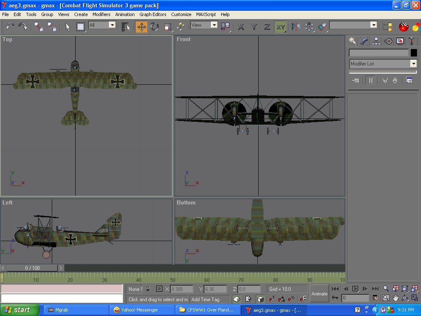The image size is (421, 316).
Task: Switch to the Motion command panel tab
Action: click(x=388, y=41)
